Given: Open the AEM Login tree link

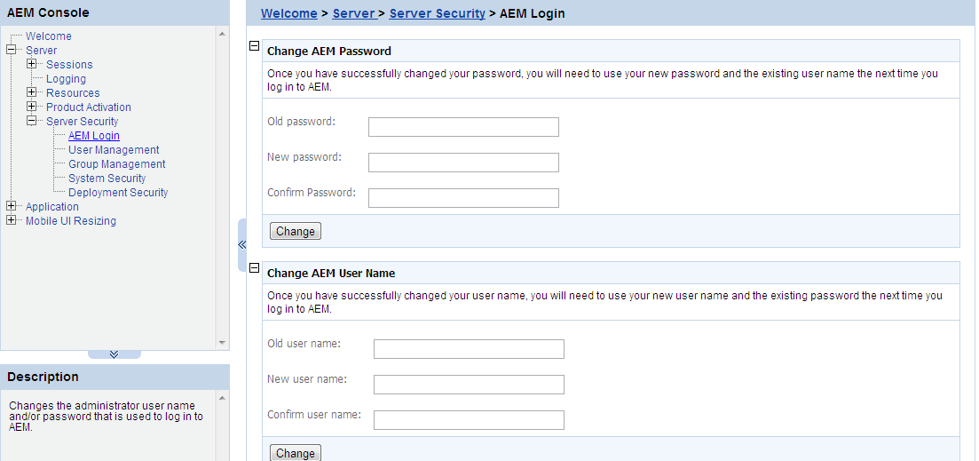Looking at the screenshot, I should pyautogui.click(x=94, y=136).
